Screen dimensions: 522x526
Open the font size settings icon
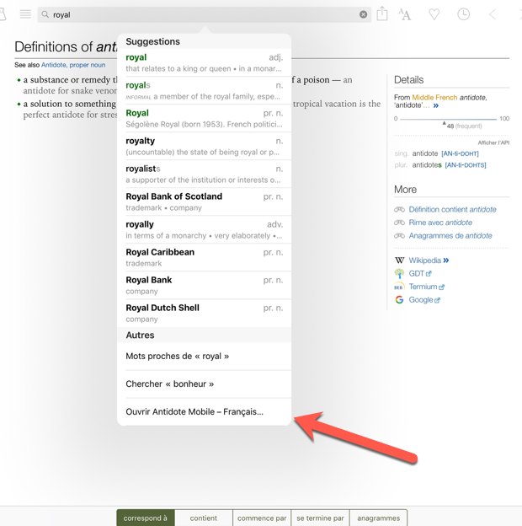405,14
